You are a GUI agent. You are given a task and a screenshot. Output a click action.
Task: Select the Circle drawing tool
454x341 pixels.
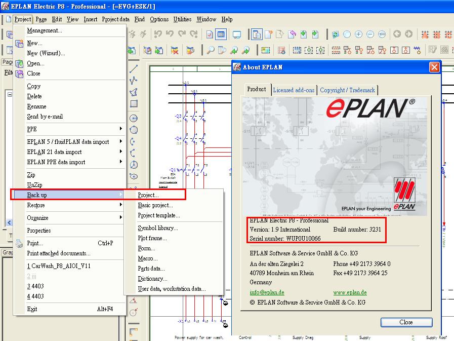134,118
